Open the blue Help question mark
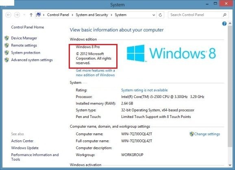Image resolution: width=235 pixels, height=170 pixels. coord(224,24)
